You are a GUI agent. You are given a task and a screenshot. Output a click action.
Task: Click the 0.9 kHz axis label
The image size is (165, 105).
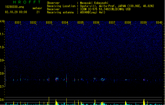(x=2, y=60)
